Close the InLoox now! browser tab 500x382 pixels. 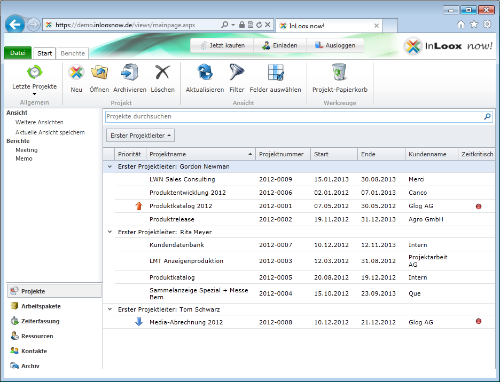(x=376, y=26)
